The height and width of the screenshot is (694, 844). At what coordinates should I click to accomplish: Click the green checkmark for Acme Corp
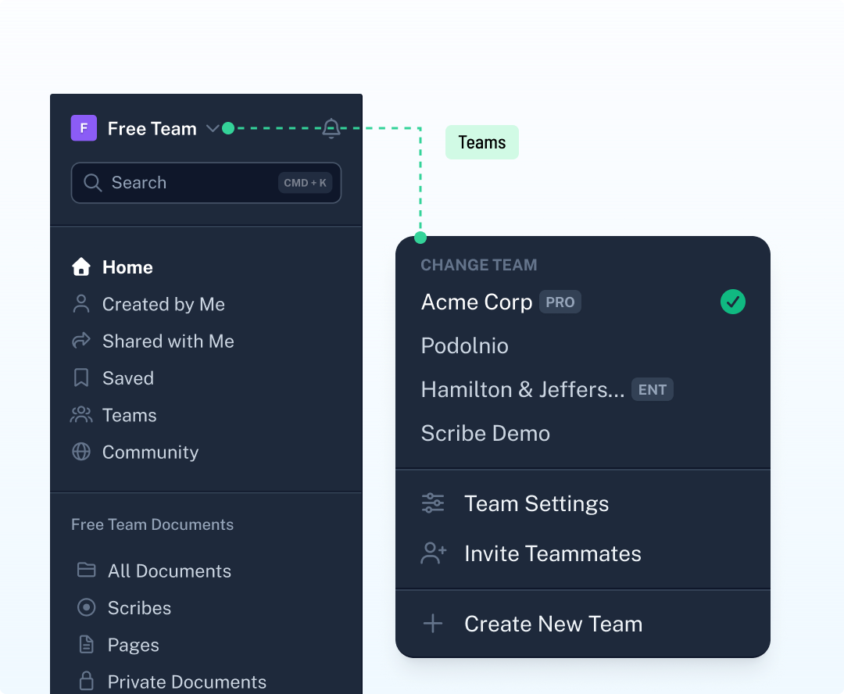click(732, 302)
